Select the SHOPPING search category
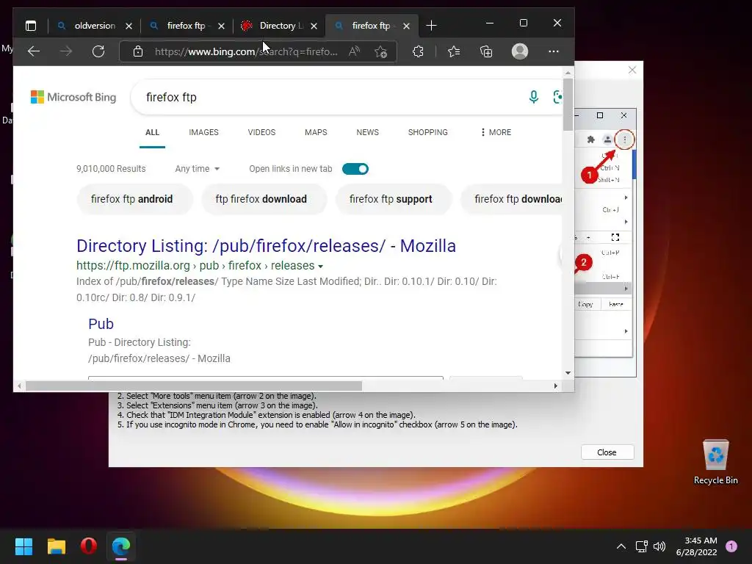The width and height of the screenshot is (752, 564). click(428, 132)
